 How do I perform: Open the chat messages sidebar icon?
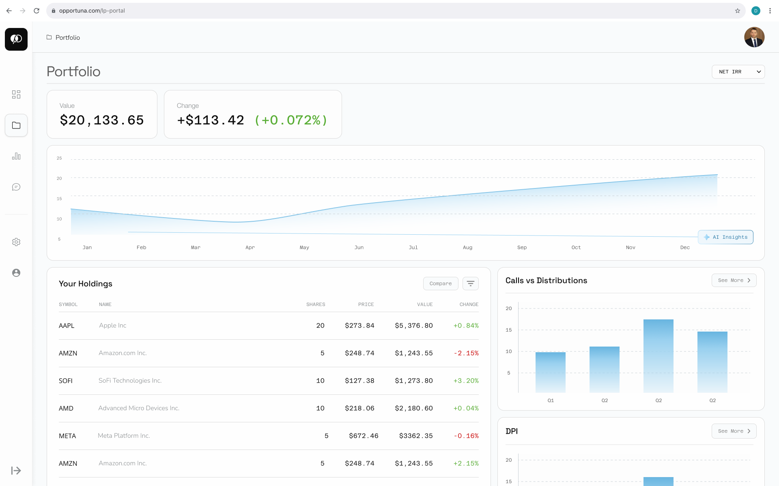16,187
